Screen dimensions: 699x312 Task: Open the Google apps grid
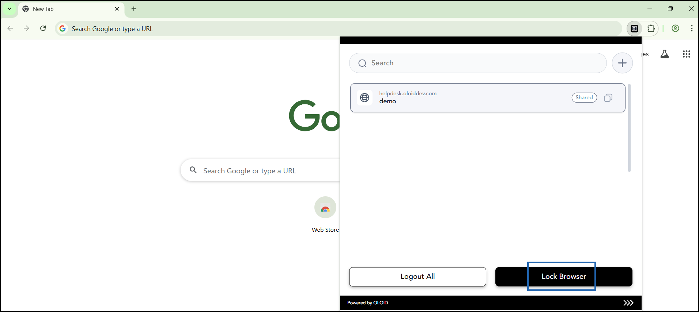(x=687, y=54)
